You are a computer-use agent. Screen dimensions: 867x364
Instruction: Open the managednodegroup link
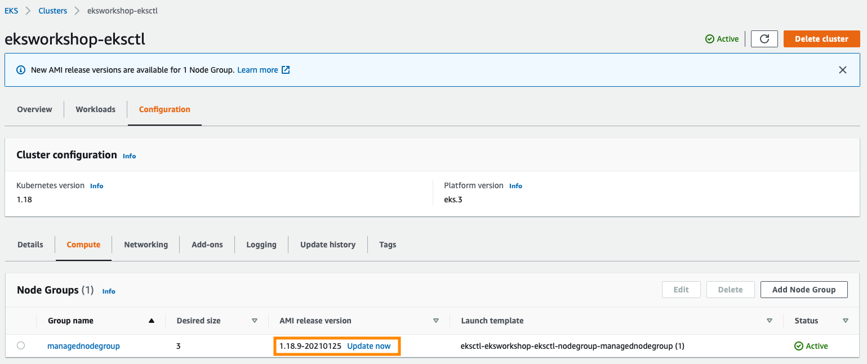coord(83,346)
